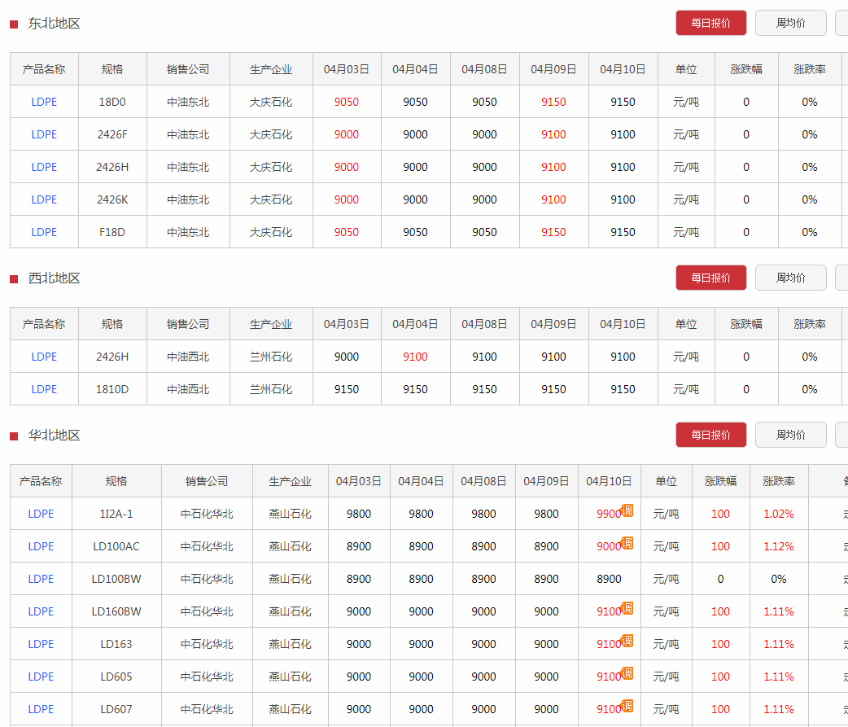Click spec cell 1I2A-1
The width and height of the screenshot is (848, 727).
point(116,514)
